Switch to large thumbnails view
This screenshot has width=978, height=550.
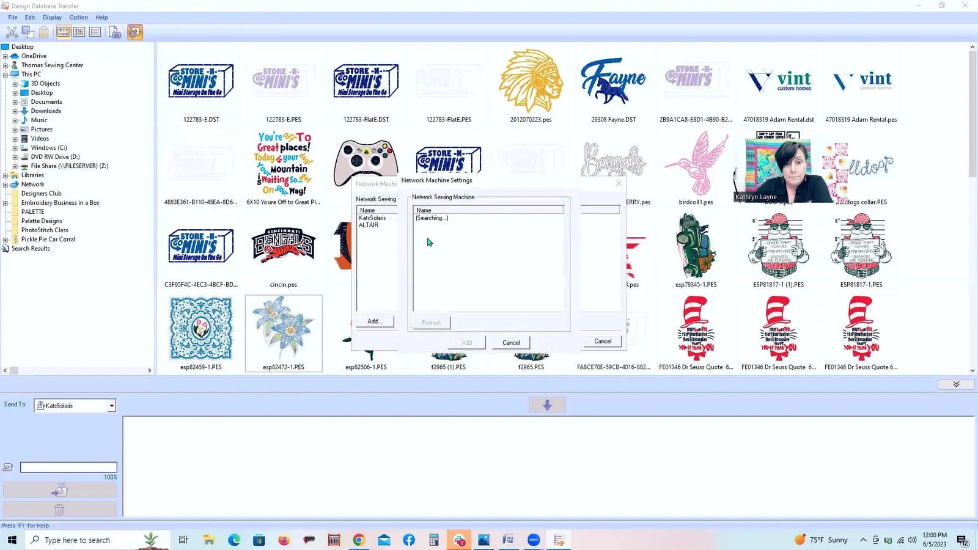[x=63, y=32]
